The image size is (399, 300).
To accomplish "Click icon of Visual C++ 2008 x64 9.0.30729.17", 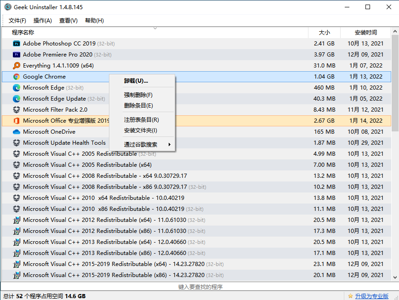I will point(17,176).
